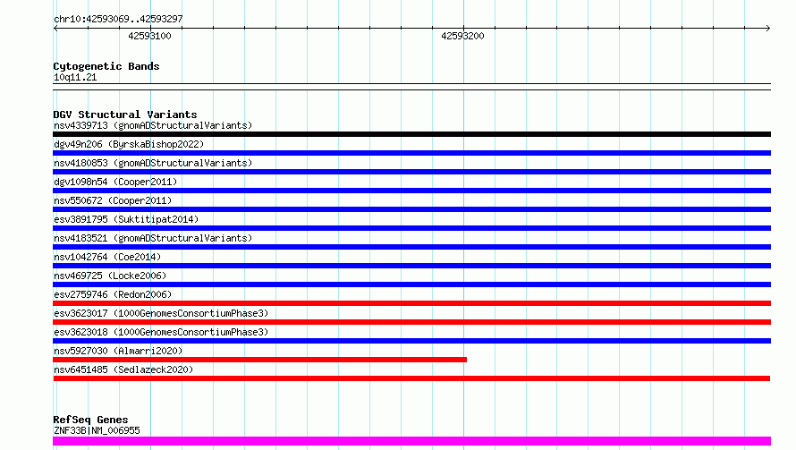
Task: Click the blue nsv4183521 variant bar
Action: [411, 247]
